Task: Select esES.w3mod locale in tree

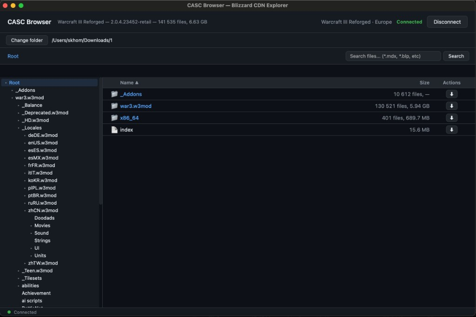Action: (x=42, y=150)
